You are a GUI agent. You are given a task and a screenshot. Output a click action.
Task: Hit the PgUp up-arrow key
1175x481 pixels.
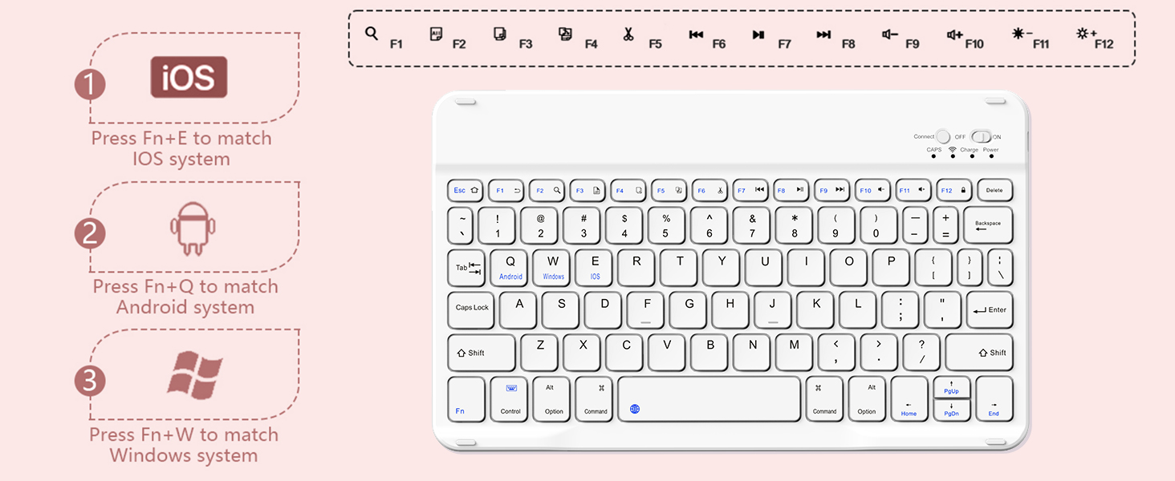(x=952, y=387)
